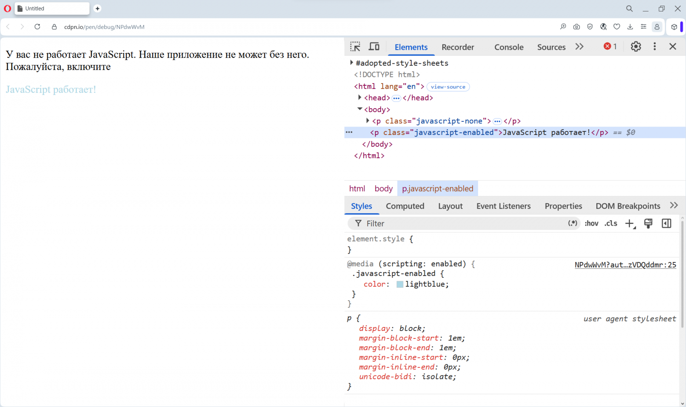
Task: Toggle the device toolbar emulation icon
Action: pyautogui.click(x=374, y=47)
